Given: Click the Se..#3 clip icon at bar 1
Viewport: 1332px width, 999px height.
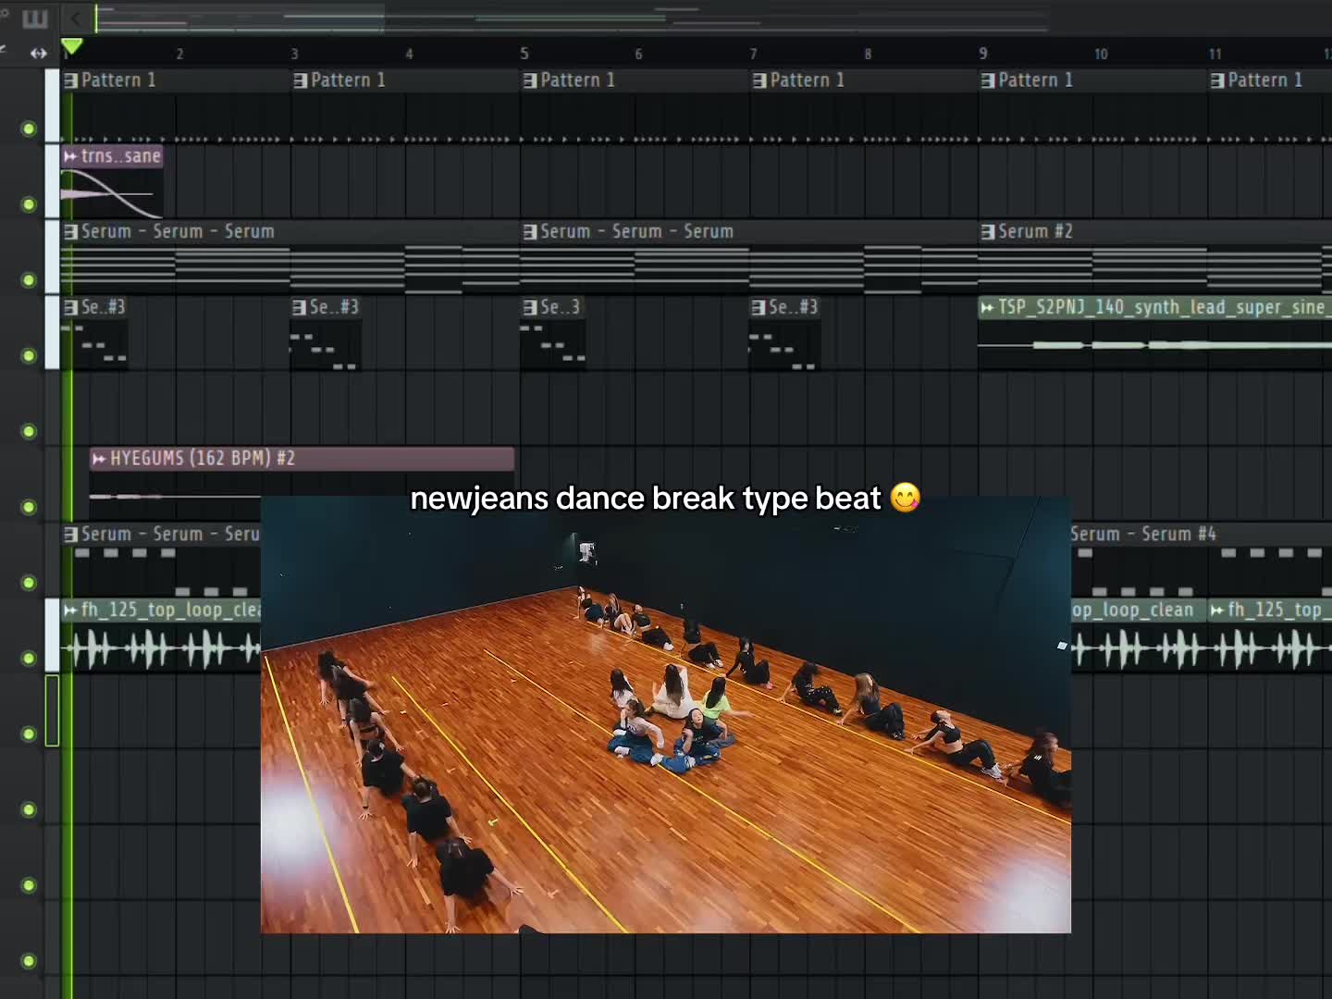Looking at the screenshot, I should (x=71, y=307).
